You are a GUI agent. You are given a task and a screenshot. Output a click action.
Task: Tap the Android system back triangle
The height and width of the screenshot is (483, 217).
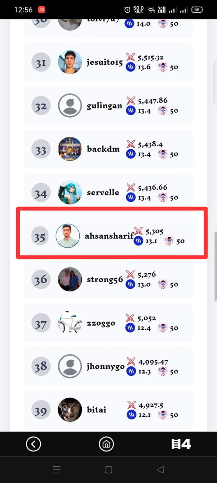pos(160,470)
